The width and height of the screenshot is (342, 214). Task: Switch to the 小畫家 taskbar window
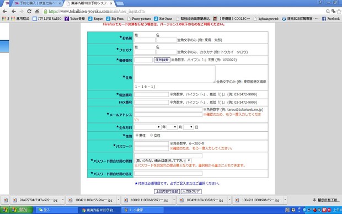click(142, 210)
